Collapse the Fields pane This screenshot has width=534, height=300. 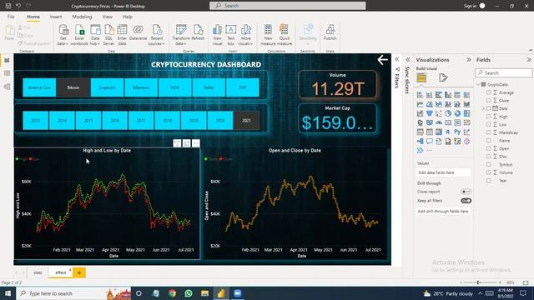click(529, 59)
